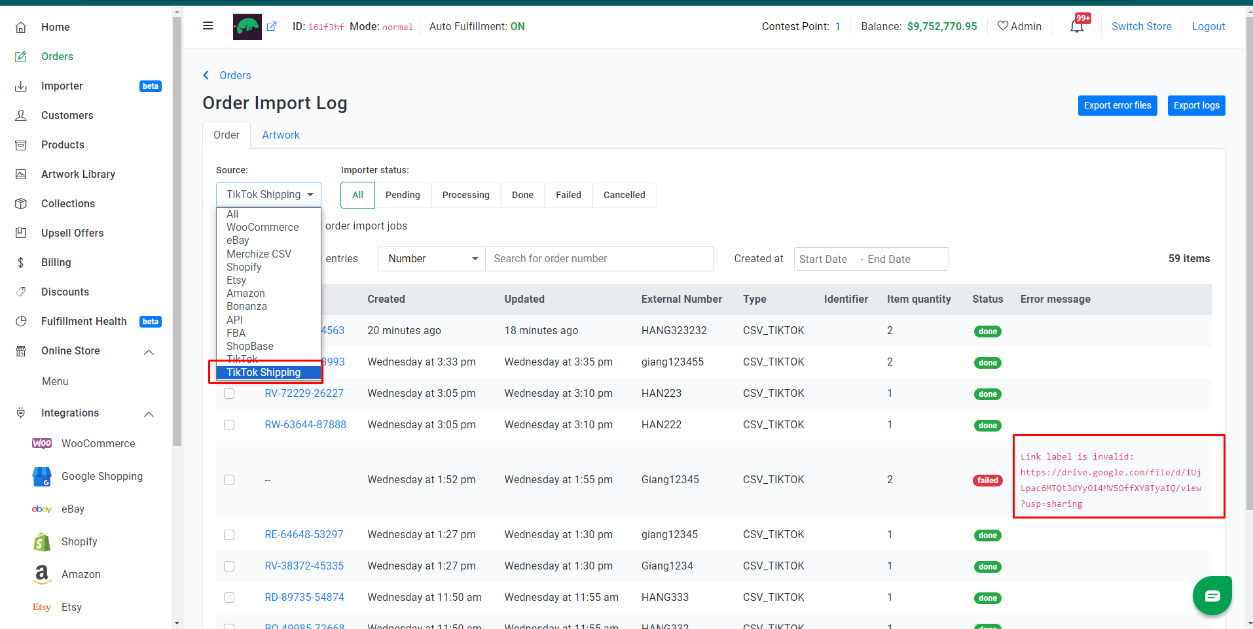1253x629 pixels.
Task: Collapse the Integrations section chevron
Action: point(149,414)
